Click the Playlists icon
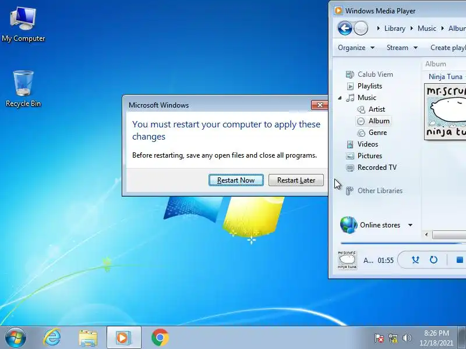Screen dimensions: 466x349 [351, 86]
